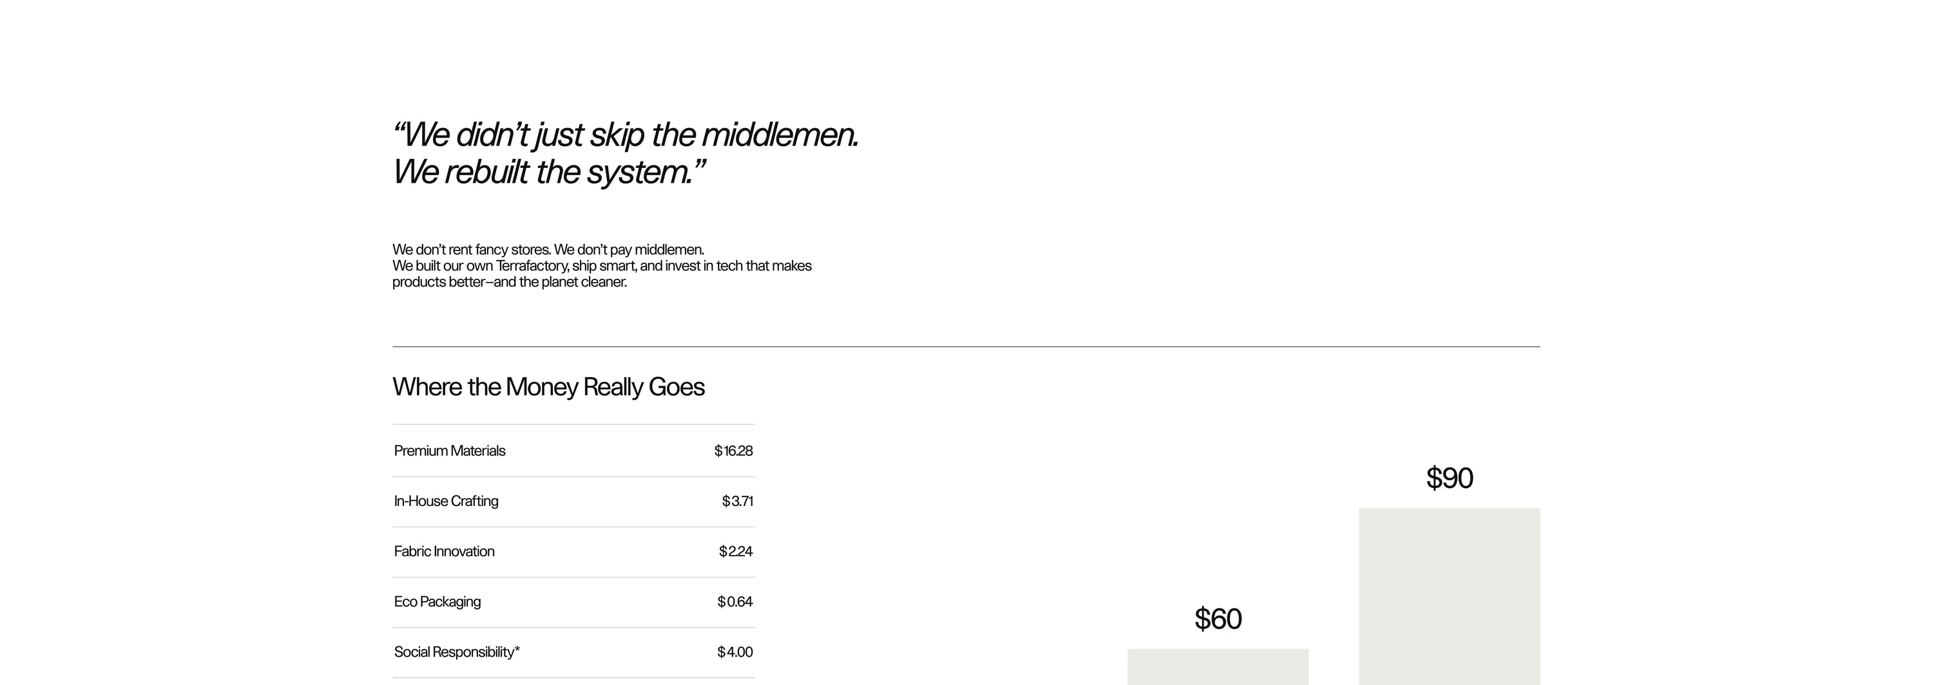Image resolution: width=1933 pixels, height=685 pixels.
Task: Click the "Where the Money Really Goes" heading
Action: click(548, 388)
